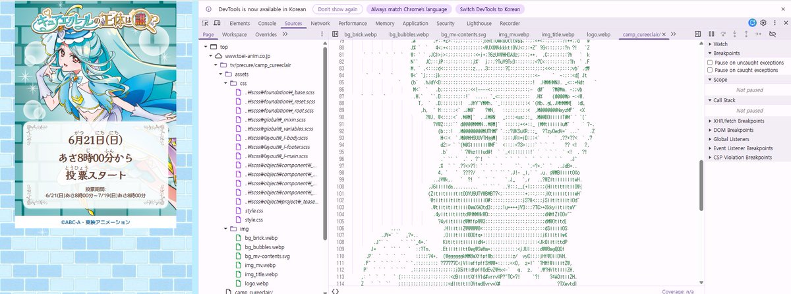This screenshot has width=791, height=294.
Task: Open the Application panel
Action: (x=415, y=23)
